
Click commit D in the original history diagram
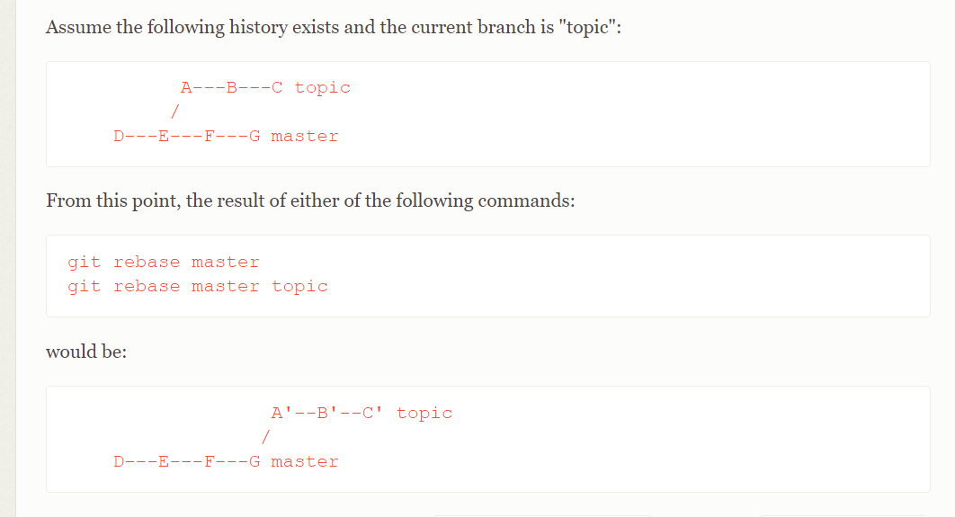tap(119, 137)
